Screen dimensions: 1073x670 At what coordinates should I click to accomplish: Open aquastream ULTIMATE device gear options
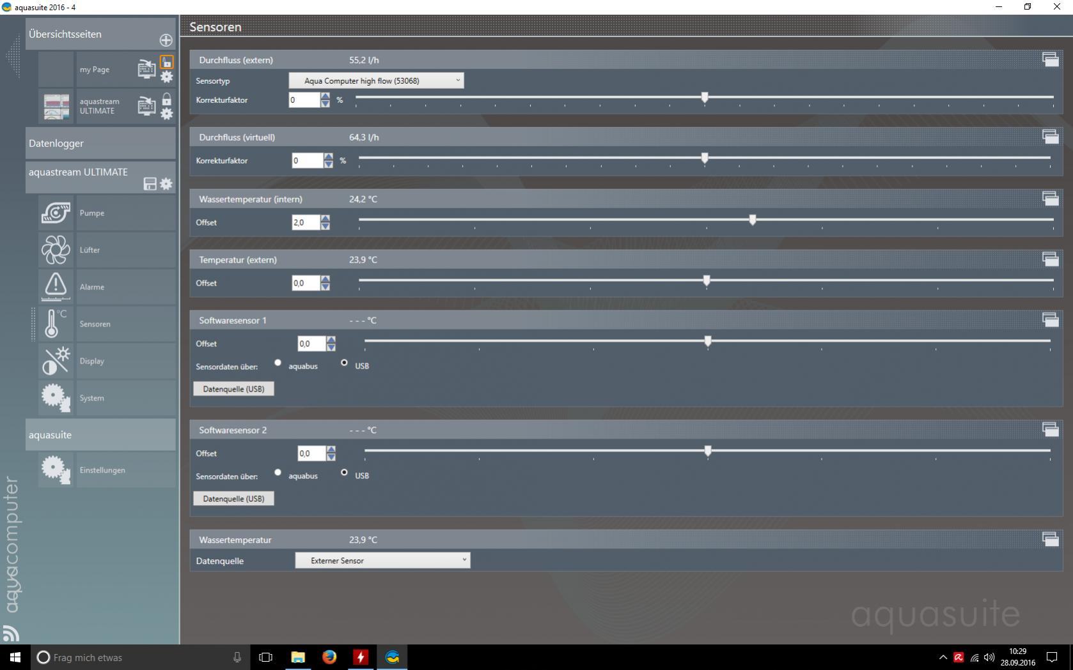tap(166, 184)
